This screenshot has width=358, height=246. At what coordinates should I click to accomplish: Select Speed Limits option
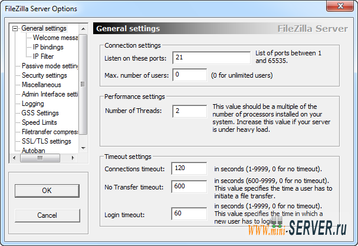pos(40,122)
